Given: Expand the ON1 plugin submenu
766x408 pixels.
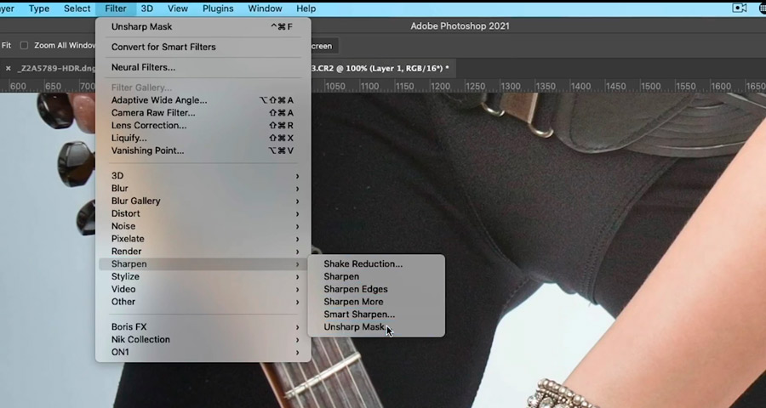Looking at the screenshot, I should pyautogui.click(x=203, y=353).
